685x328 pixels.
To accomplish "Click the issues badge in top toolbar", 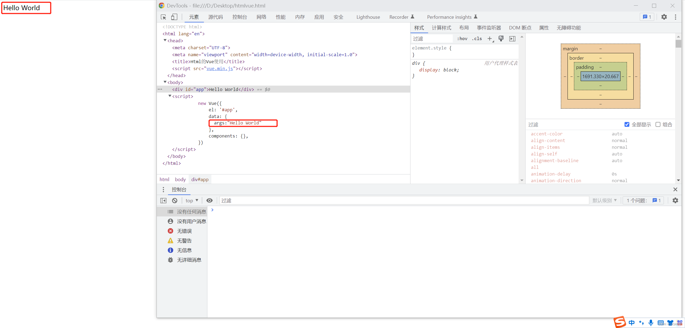I will (647, 17).
